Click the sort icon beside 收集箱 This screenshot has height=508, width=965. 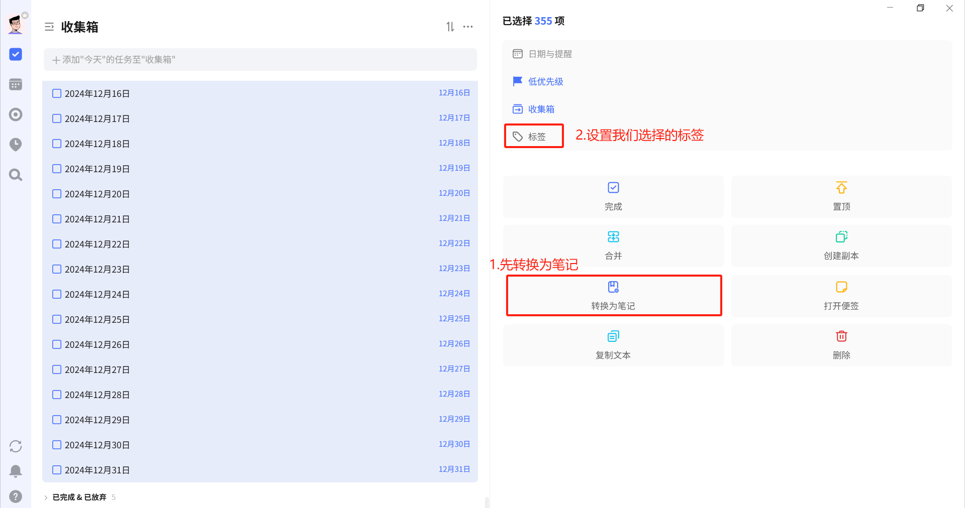coord(450,27)
